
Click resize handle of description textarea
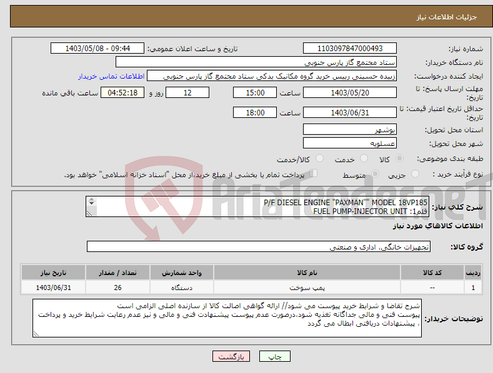pos(89,213)
